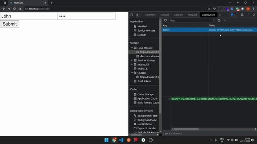Open Payment Handler service
Screen dimensions: 257x144
click(147, 128)
